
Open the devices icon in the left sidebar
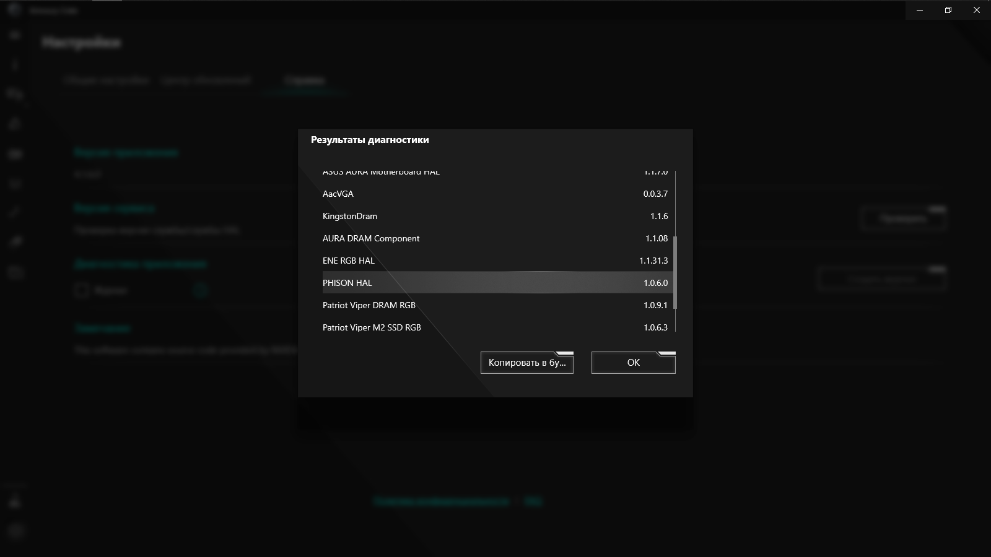tap(14, 64)
